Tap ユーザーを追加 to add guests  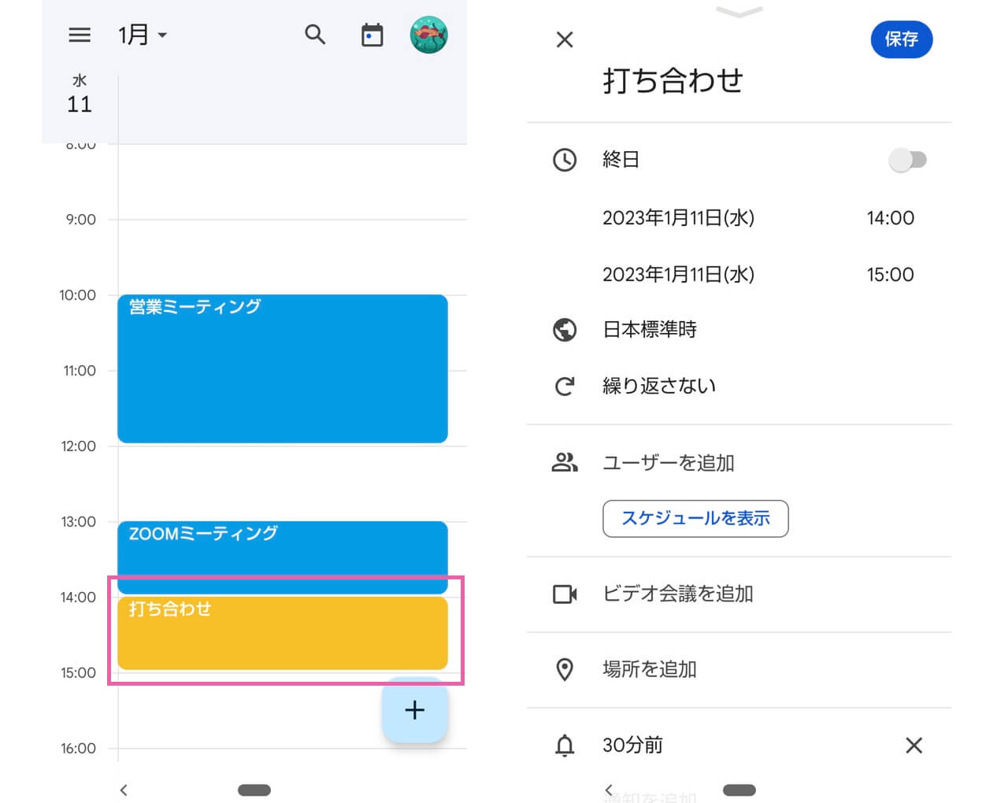point(669,463)
